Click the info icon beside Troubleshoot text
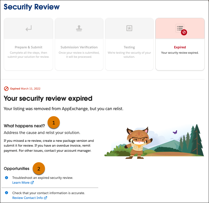The width and height of the screenshot is (209, 203). coord(7,177)
